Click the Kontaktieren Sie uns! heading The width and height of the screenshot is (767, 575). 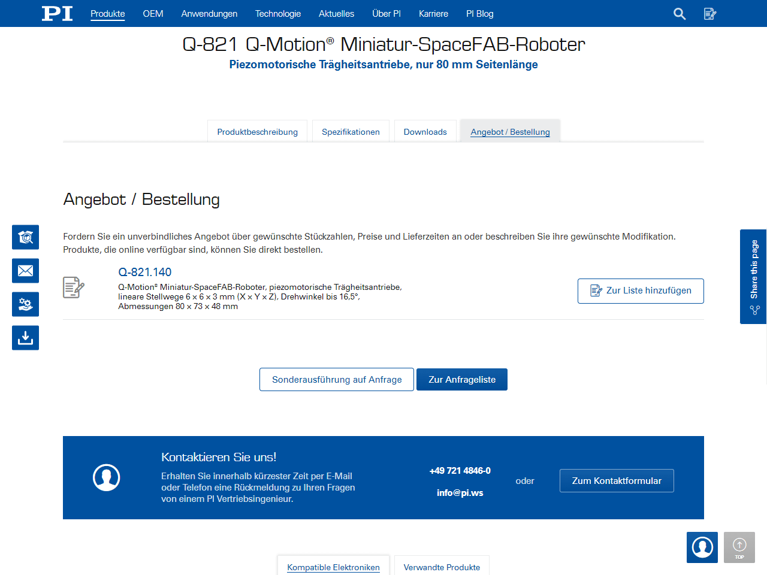pos(219,457)
